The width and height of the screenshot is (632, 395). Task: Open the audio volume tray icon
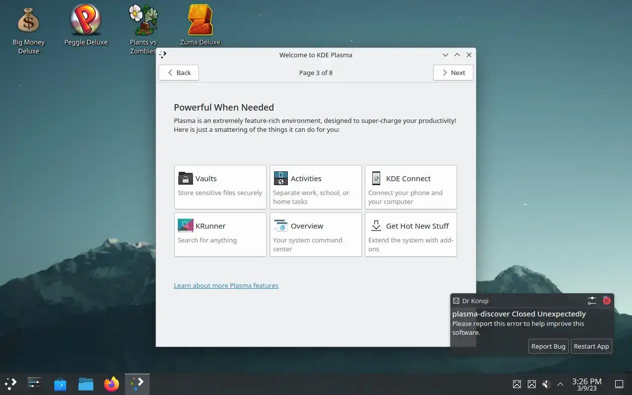546,384
